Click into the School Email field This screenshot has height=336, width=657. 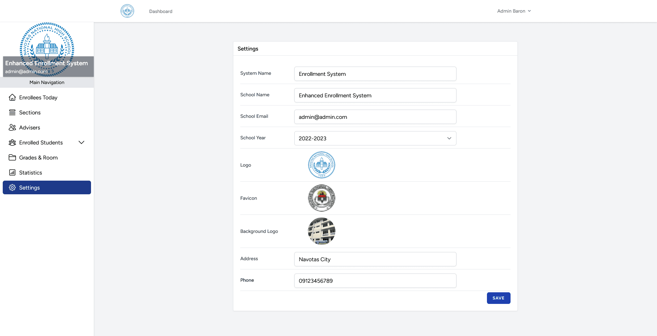375,117
